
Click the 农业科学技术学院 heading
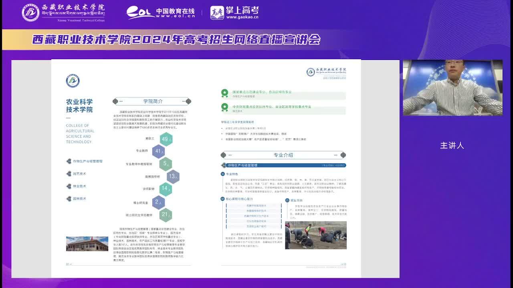coord(79,106)
